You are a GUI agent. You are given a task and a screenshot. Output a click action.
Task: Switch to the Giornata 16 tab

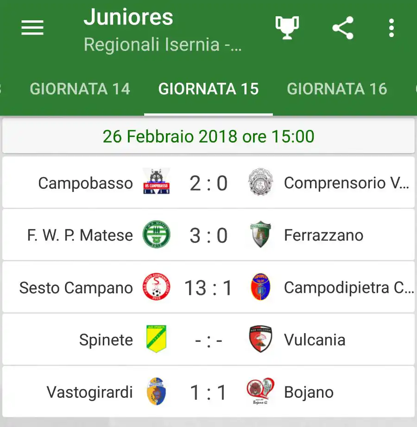tap(337, 89)
